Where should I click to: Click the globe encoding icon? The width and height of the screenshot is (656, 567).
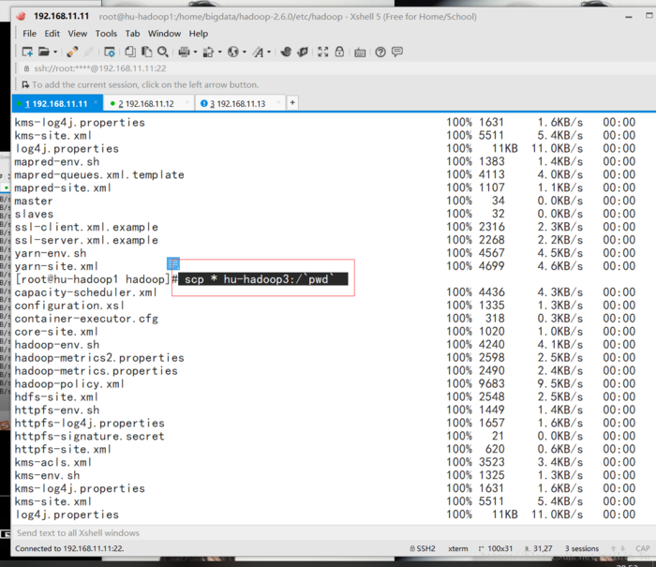click(233, 52)
